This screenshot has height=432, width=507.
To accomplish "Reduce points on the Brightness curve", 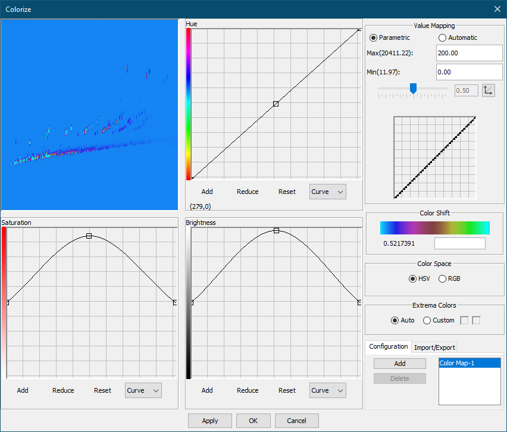I will pyautogui.click(x=247, y=390).
